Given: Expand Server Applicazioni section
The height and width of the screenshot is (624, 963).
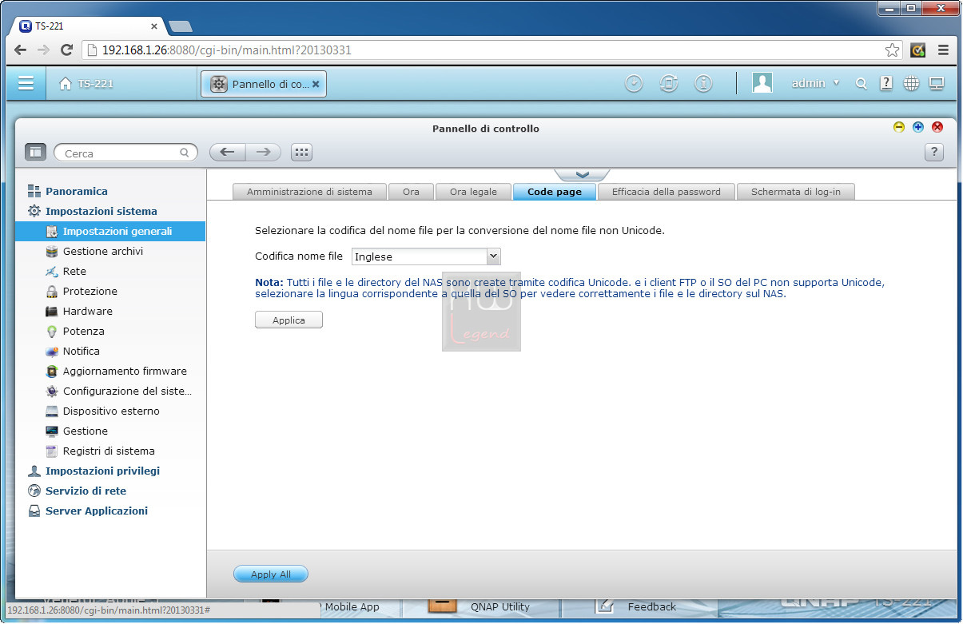Looking at the screenshot, I should (96, 511).
